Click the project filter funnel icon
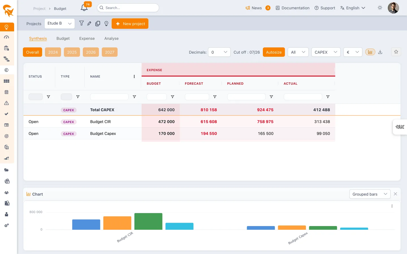Image resolution: width=407 pixels, height=254 pixels. (x=81, y=23)
